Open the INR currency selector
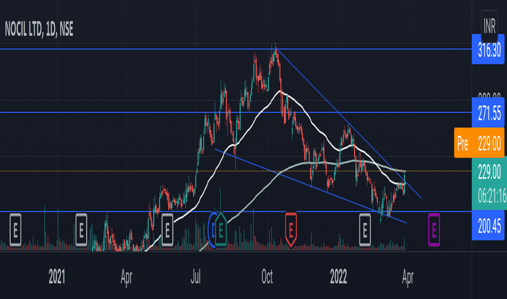Image resolution: width=507 pixels, height=299 pixels. (489, 26)
